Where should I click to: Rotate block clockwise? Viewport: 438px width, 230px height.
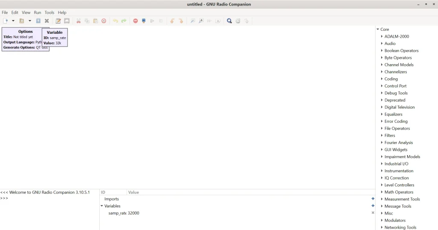tap(181, 21)
